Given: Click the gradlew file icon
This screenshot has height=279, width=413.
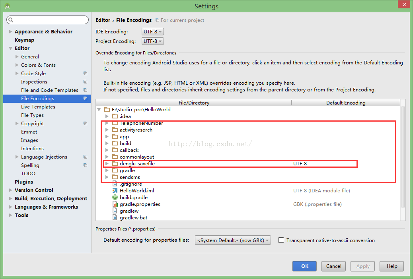Looking at the screenshot, I should (115, 211).
